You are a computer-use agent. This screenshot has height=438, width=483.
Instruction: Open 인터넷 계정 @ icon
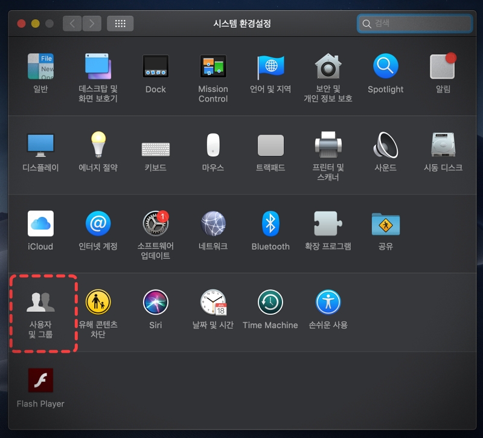pos(98,224)
